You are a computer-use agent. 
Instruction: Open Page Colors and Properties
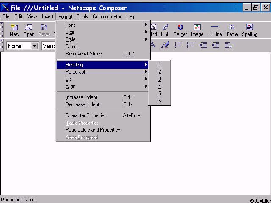[102, 130]
